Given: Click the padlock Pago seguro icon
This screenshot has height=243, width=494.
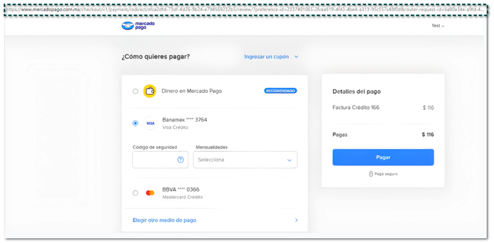Looking at the screenshot, I should point(371,173).
